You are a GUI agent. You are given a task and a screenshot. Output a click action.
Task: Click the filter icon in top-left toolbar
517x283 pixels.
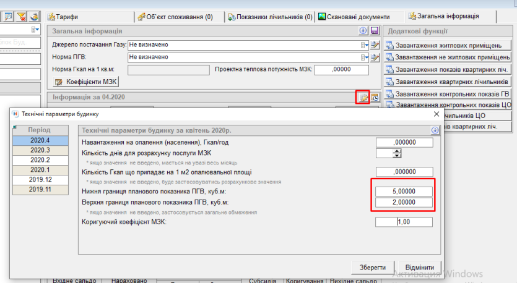click(22, 16)
